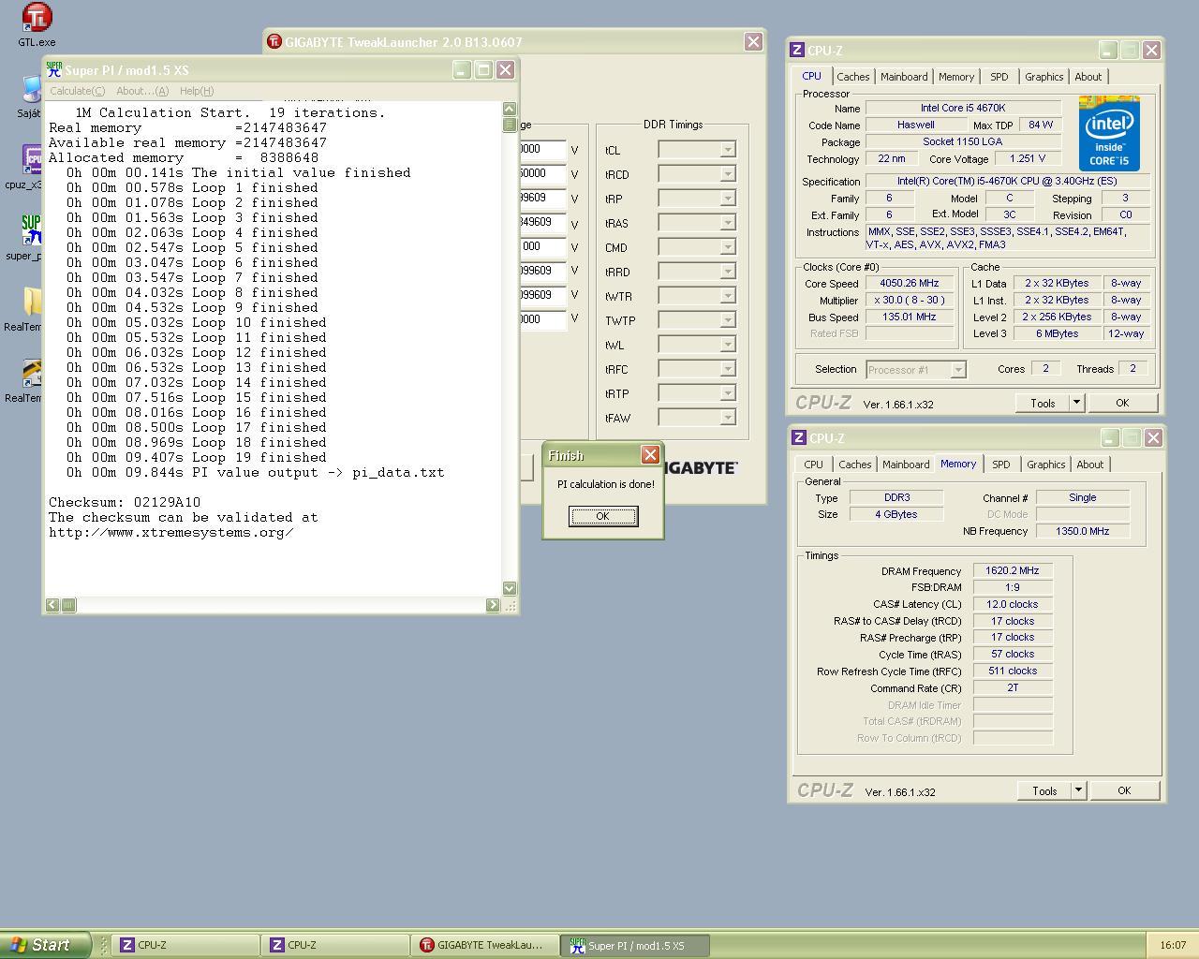Switch to the Mainboard tab in upper CPU-Z

tap(904, 77)
